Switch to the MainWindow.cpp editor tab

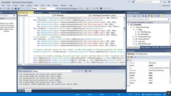(55, 13)
